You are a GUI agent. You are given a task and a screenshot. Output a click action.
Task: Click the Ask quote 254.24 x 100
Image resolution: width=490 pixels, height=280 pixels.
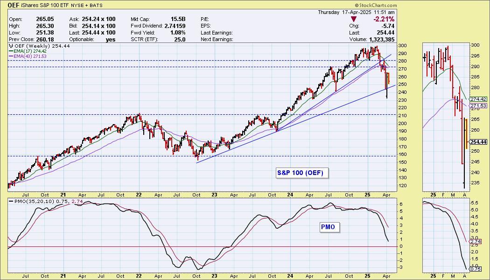[x=99, y=19]
